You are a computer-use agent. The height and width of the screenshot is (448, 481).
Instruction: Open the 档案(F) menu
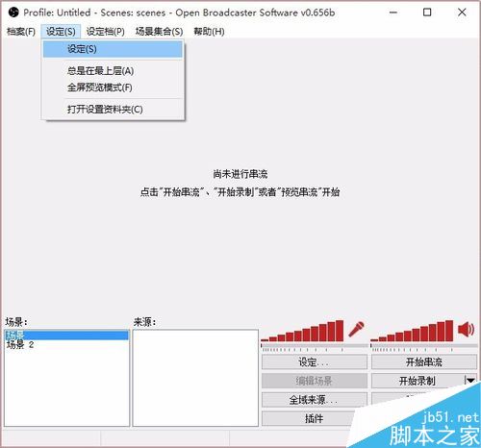pos(21,32)
